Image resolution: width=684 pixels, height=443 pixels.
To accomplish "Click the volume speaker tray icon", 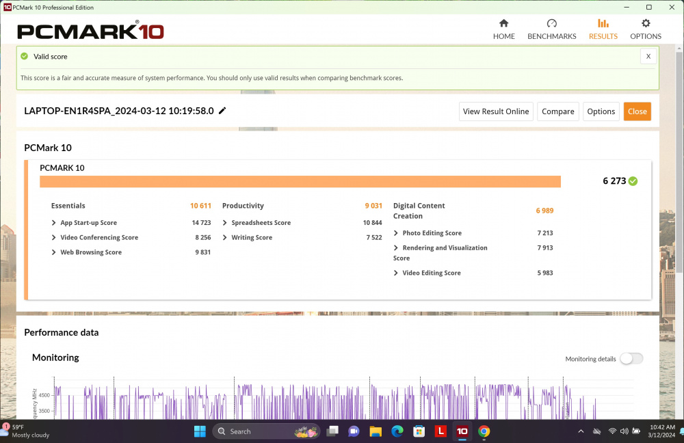I will [x=624, y=431].
